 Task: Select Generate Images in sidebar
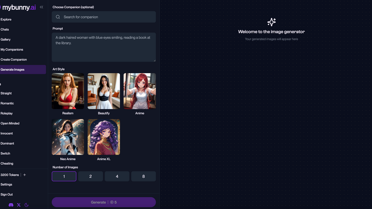[x=23, y=70]
